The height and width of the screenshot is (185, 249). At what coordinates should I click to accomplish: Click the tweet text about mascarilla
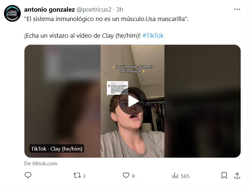point(106,19)
